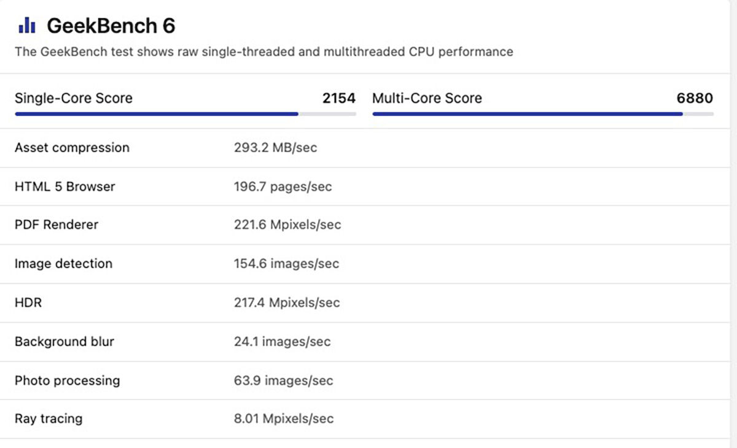This screenshot has width=737, height=448.
Task: Click the 24.1 images/sec value
Action: pos(283,342)
